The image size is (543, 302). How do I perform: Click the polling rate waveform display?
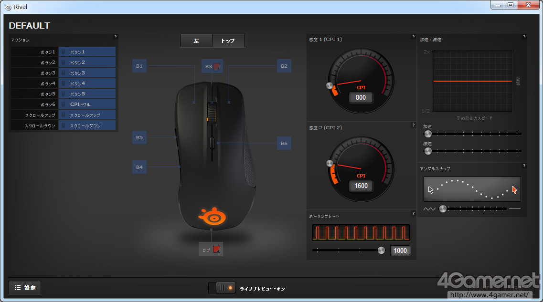pos(361,232)
